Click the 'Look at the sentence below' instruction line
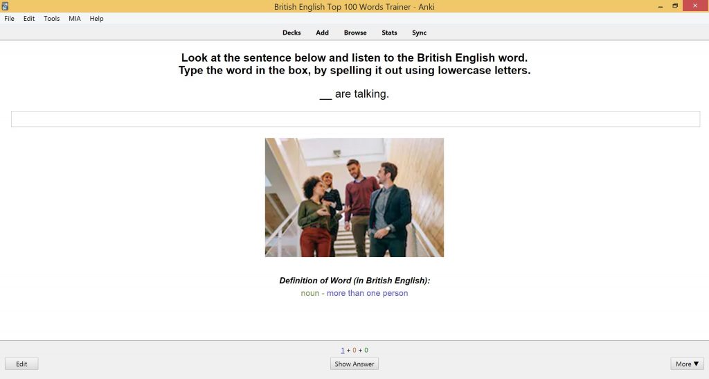 point(354,58)
